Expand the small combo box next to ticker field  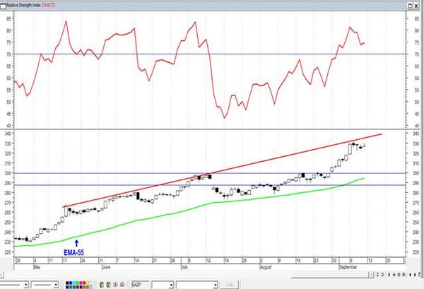click(x=171, y=285)
